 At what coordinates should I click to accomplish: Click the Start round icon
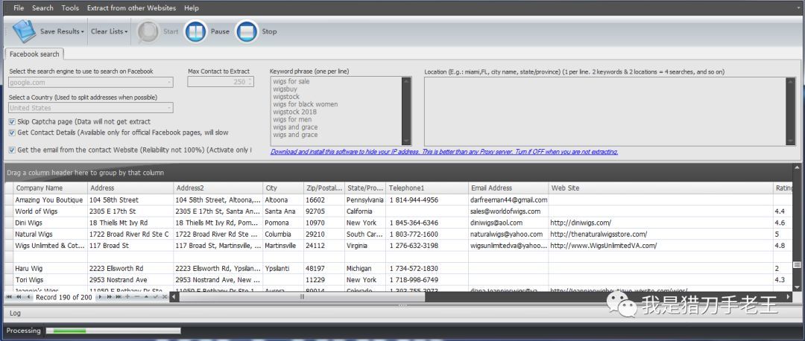click(x=148, y=31)
